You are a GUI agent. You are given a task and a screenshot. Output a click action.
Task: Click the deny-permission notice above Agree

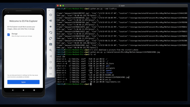[23, 76]
